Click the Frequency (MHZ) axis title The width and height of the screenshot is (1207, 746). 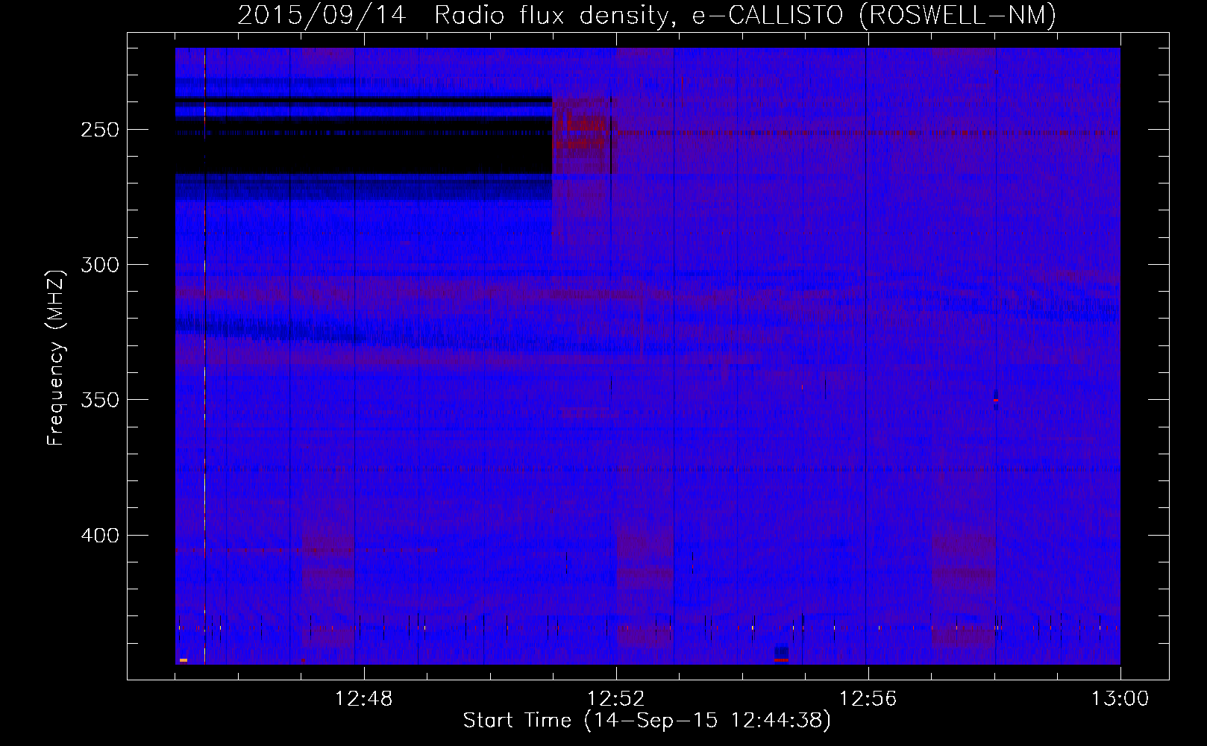click(x=56, y=357)
